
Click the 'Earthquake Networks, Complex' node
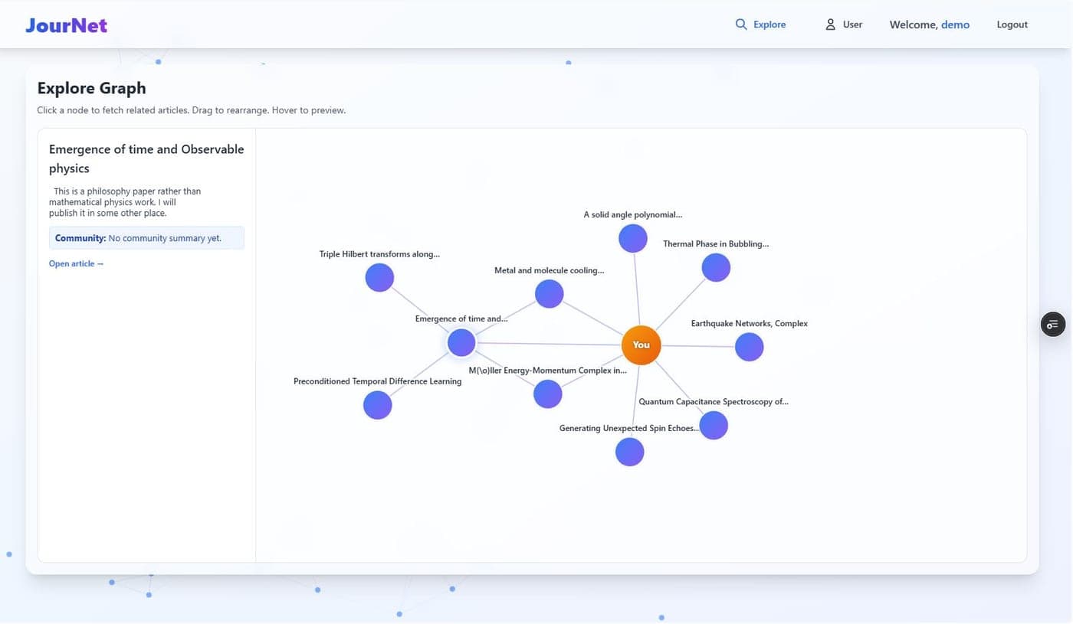749,348
